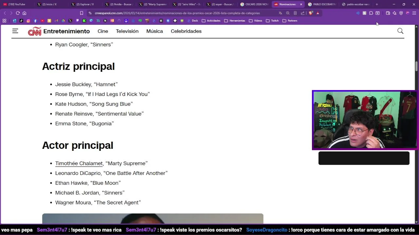Follow the Timothée Chalamet hyperlink

79,163
